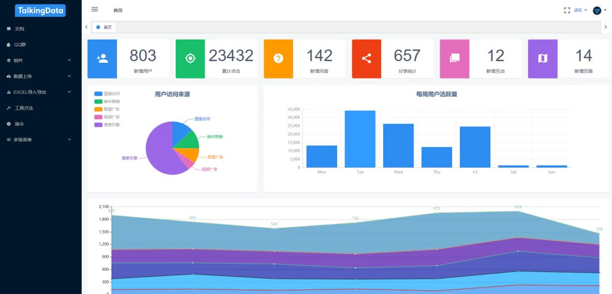Toggle 搜索引擎 legend entry

click(x=107, y=125)
